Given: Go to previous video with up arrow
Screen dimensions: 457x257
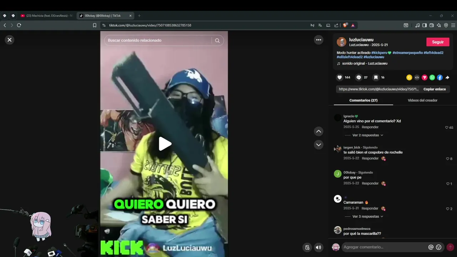Looking at the screenshot, I should coord(318,131).
